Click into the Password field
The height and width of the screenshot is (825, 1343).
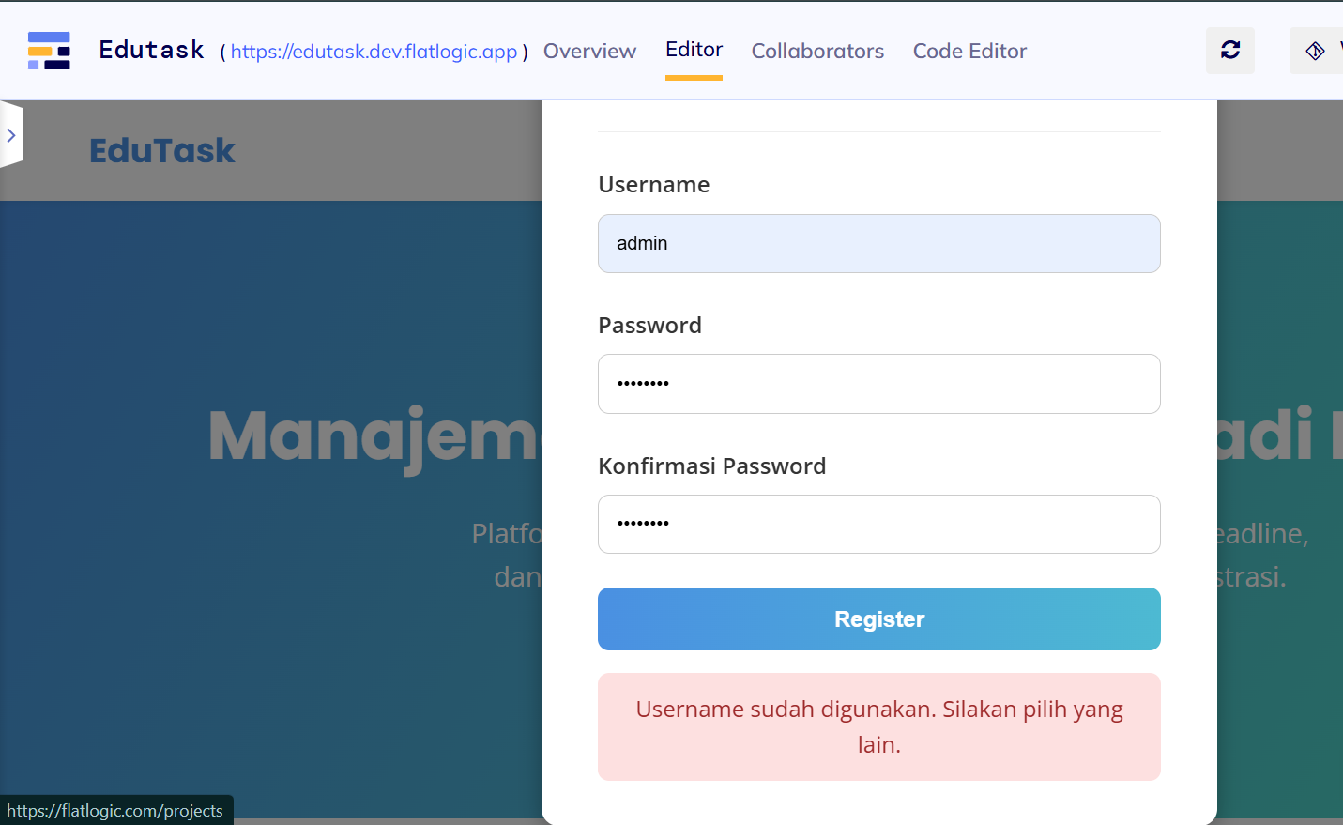tap(878, 384)
